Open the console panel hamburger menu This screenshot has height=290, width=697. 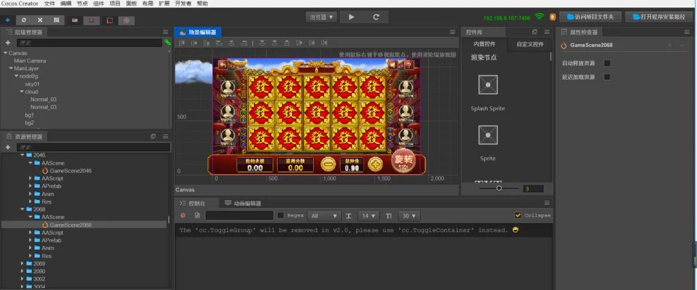(547, 203)
